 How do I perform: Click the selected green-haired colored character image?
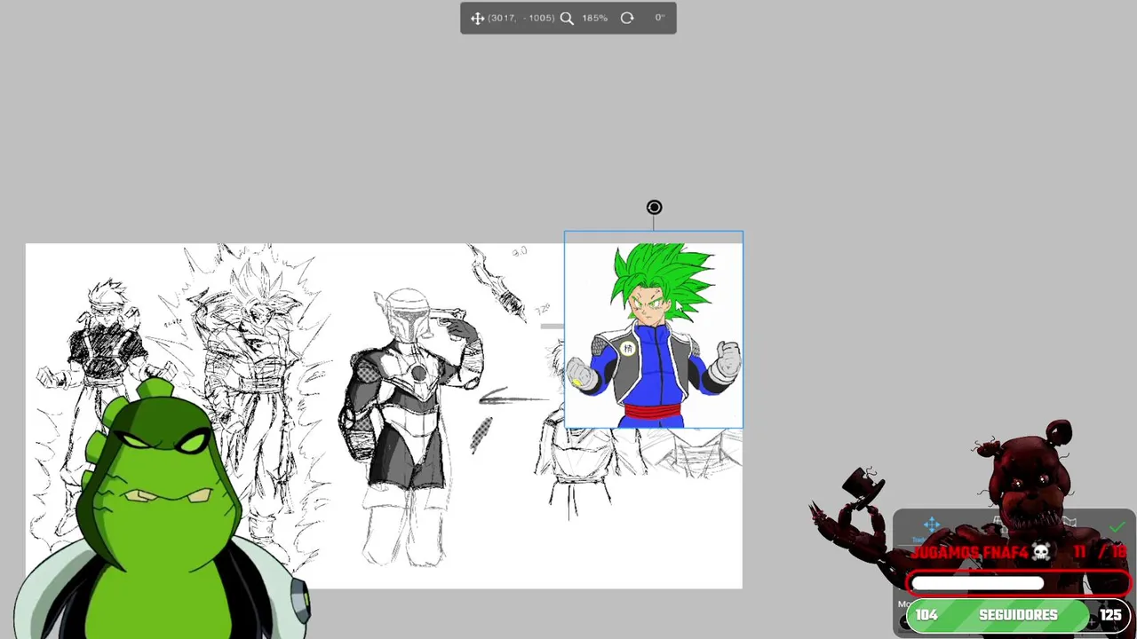[x=654, y=330]
